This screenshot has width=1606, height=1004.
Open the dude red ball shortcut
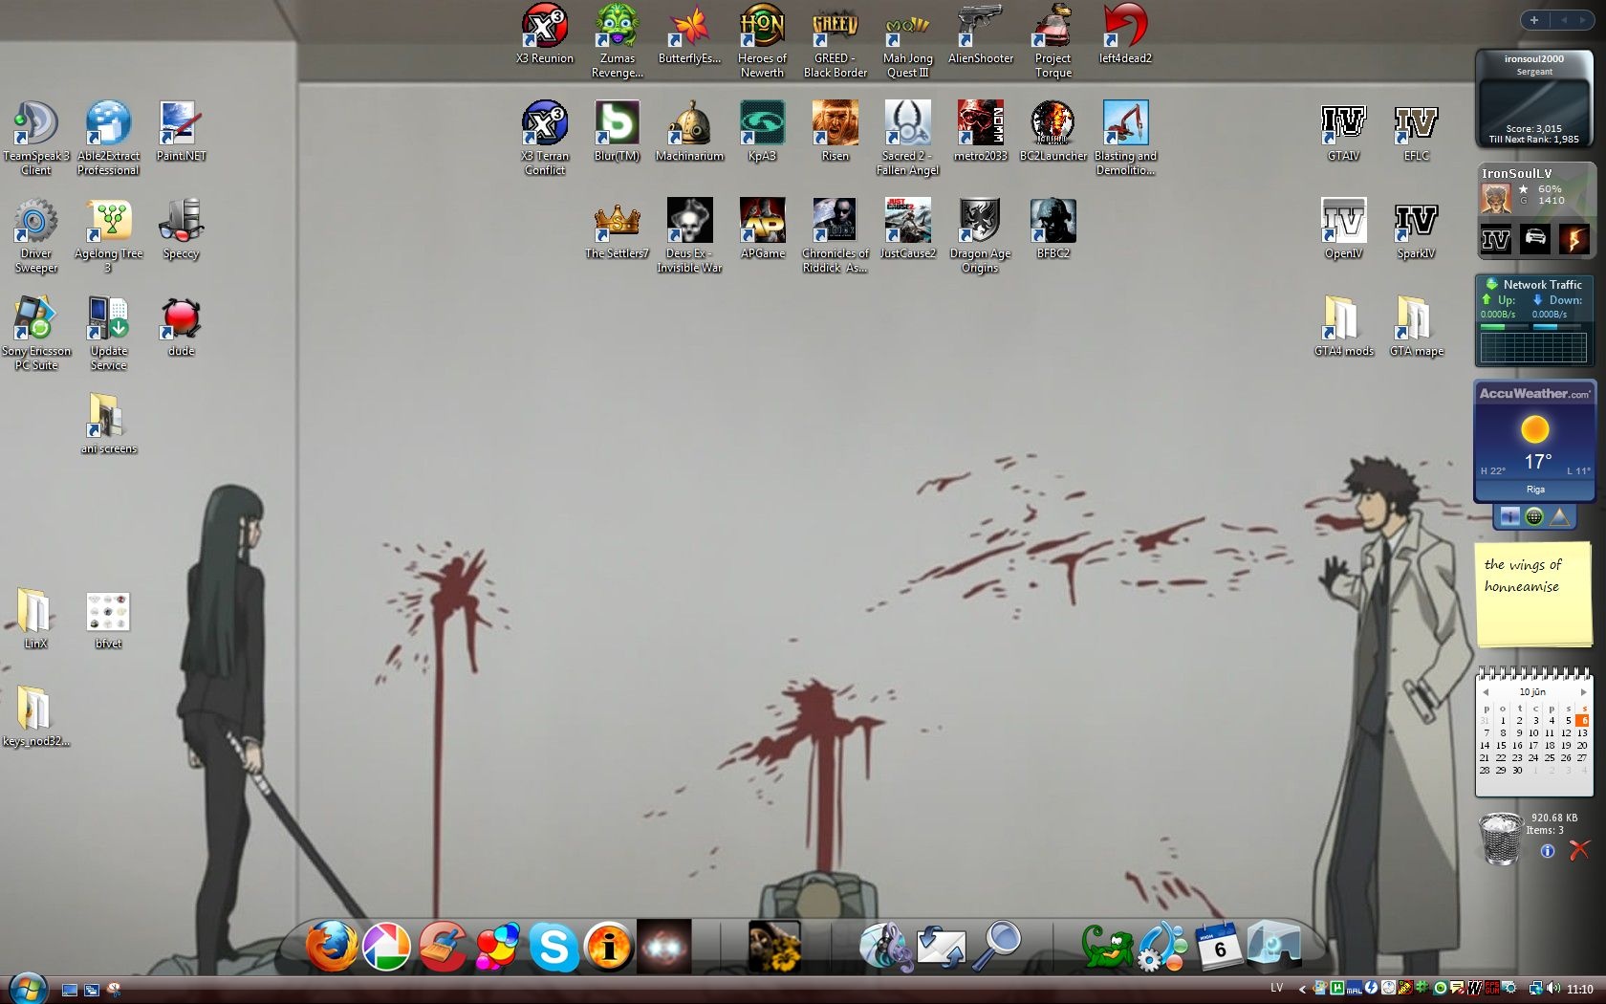(x=181, y=327)
